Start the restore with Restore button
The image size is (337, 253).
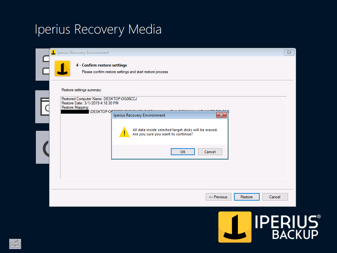click(x=246, y=197)
